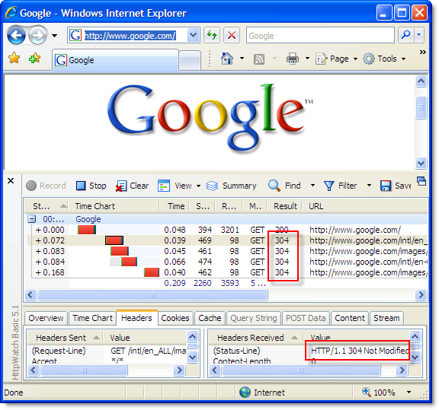The height and width of the screenshot is (410, 439).
Task: Open a new blank tab
Action: 190,60
